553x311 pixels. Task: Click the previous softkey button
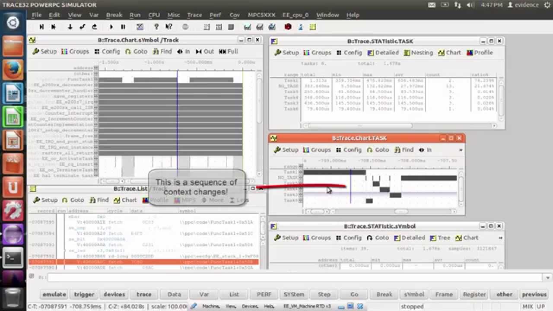point(534,294)
